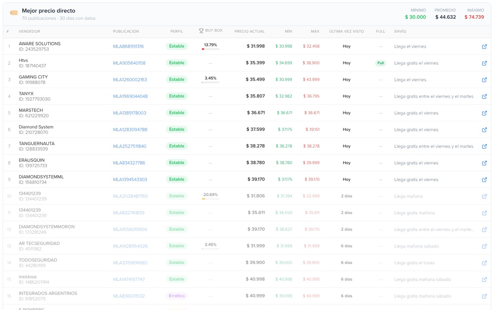Image resolution: width=496 pixels, height=310 pixels.
Task: Click the Última vez visto column header
Action: (346, 31)
